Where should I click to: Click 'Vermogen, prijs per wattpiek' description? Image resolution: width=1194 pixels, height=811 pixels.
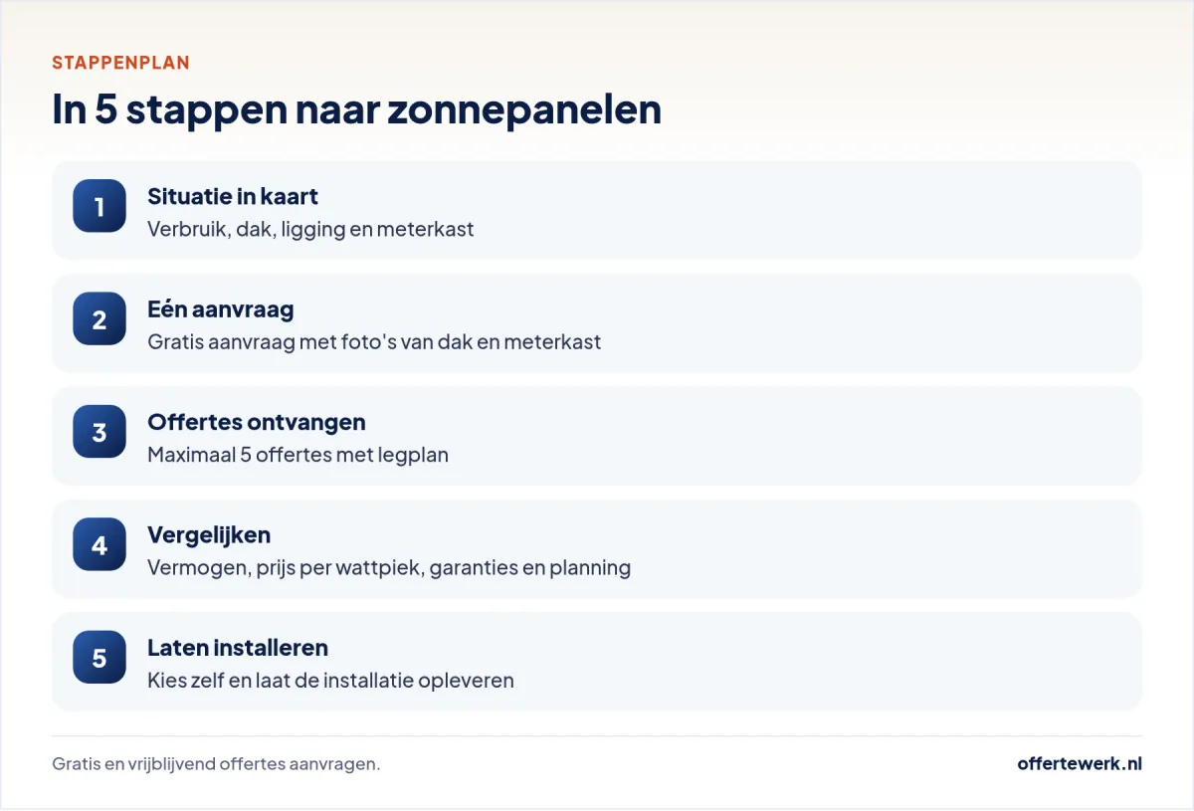[389, 568]
